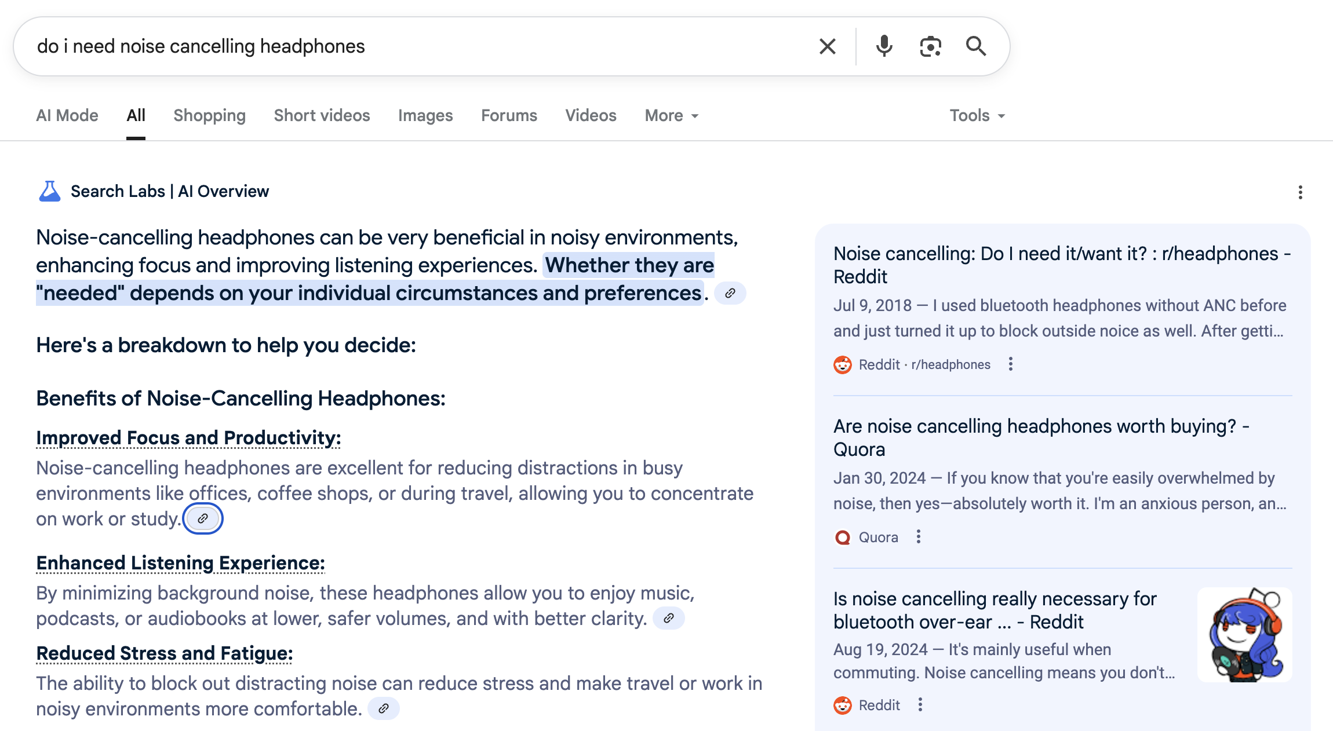The image size is (1333, 731).
Task: Click the search magnifier icon
Action: [x=976, y=46]
